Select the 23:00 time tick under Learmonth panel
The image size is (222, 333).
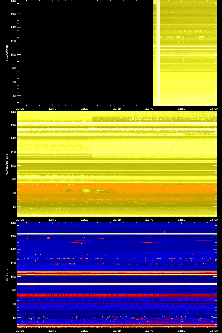(213, 109)
